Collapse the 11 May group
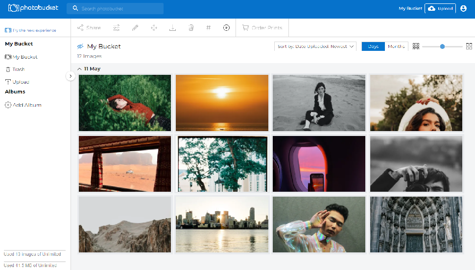Image resolution: width=475 pixels, height=270 pixels. (79, 69)
